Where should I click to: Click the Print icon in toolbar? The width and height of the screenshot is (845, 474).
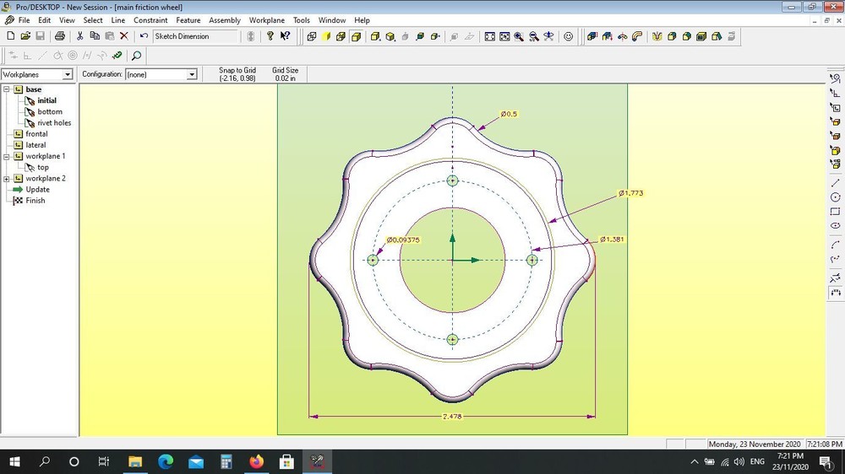pyautogui.click(x=60, y=36)
